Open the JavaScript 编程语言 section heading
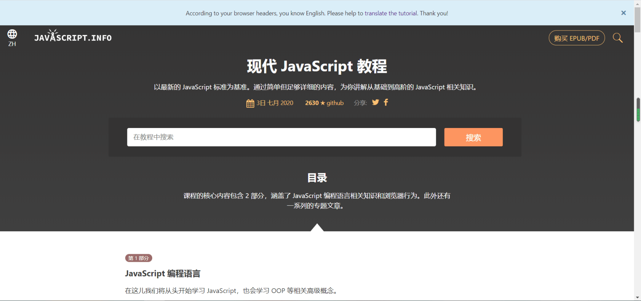The image size is (641, 301). tap(163, 274)
